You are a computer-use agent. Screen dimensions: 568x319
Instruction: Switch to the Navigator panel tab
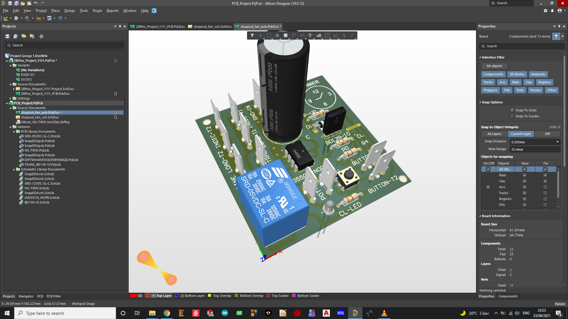coord(26,296)
